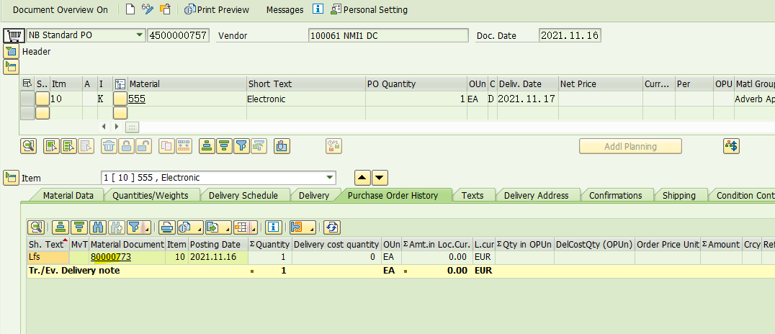
Task: Switch to Shipping tab
Action: pos(678,195)
